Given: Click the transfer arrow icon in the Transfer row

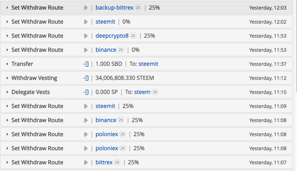Looking at the screenshot, I should pyautogui.click(x=86, y=64).
